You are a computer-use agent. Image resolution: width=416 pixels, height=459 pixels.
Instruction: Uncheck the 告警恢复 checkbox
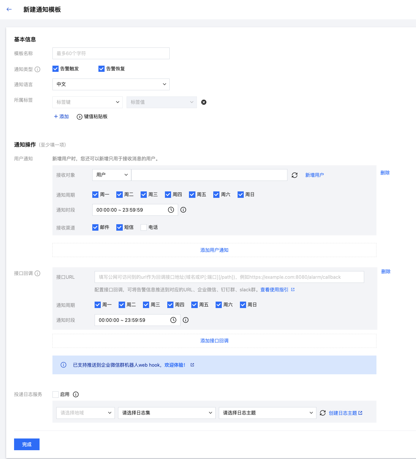102,69
